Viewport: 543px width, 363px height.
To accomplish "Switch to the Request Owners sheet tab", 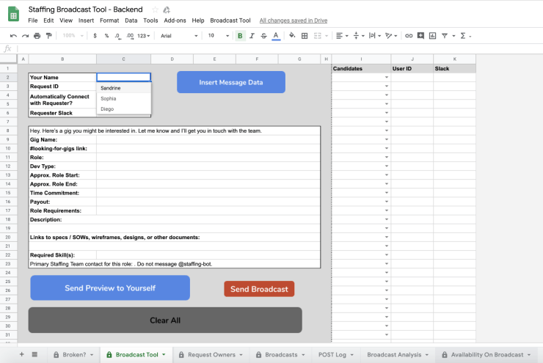I will pos(211,354).
